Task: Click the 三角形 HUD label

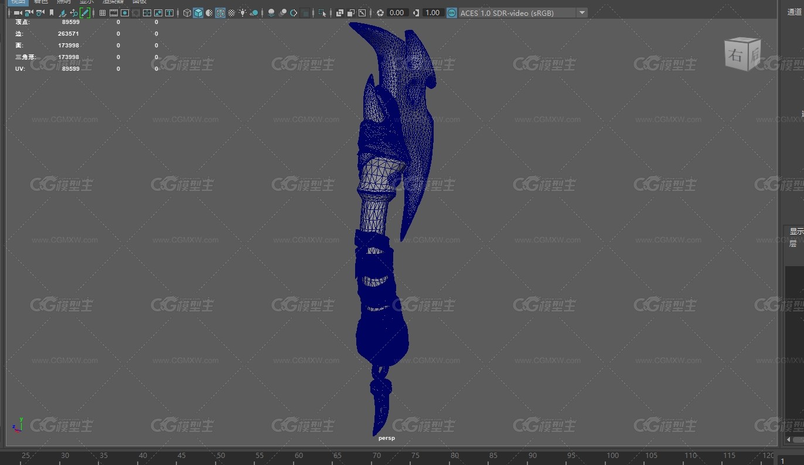Action: (x=25, y=57)
